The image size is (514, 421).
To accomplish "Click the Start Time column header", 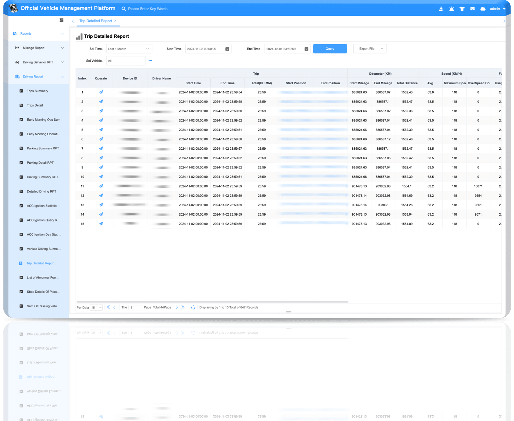I will tap(193, 83).
